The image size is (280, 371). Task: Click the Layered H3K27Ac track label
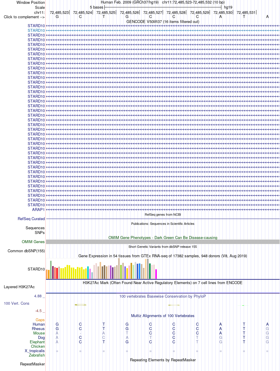click(x=19, y=287)
